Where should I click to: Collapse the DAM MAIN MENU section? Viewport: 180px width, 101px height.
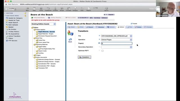(x=5, y=16)
